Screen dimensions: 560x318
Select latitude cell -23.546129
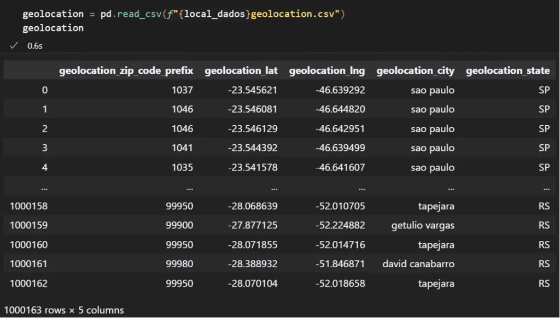pos(253,128)
